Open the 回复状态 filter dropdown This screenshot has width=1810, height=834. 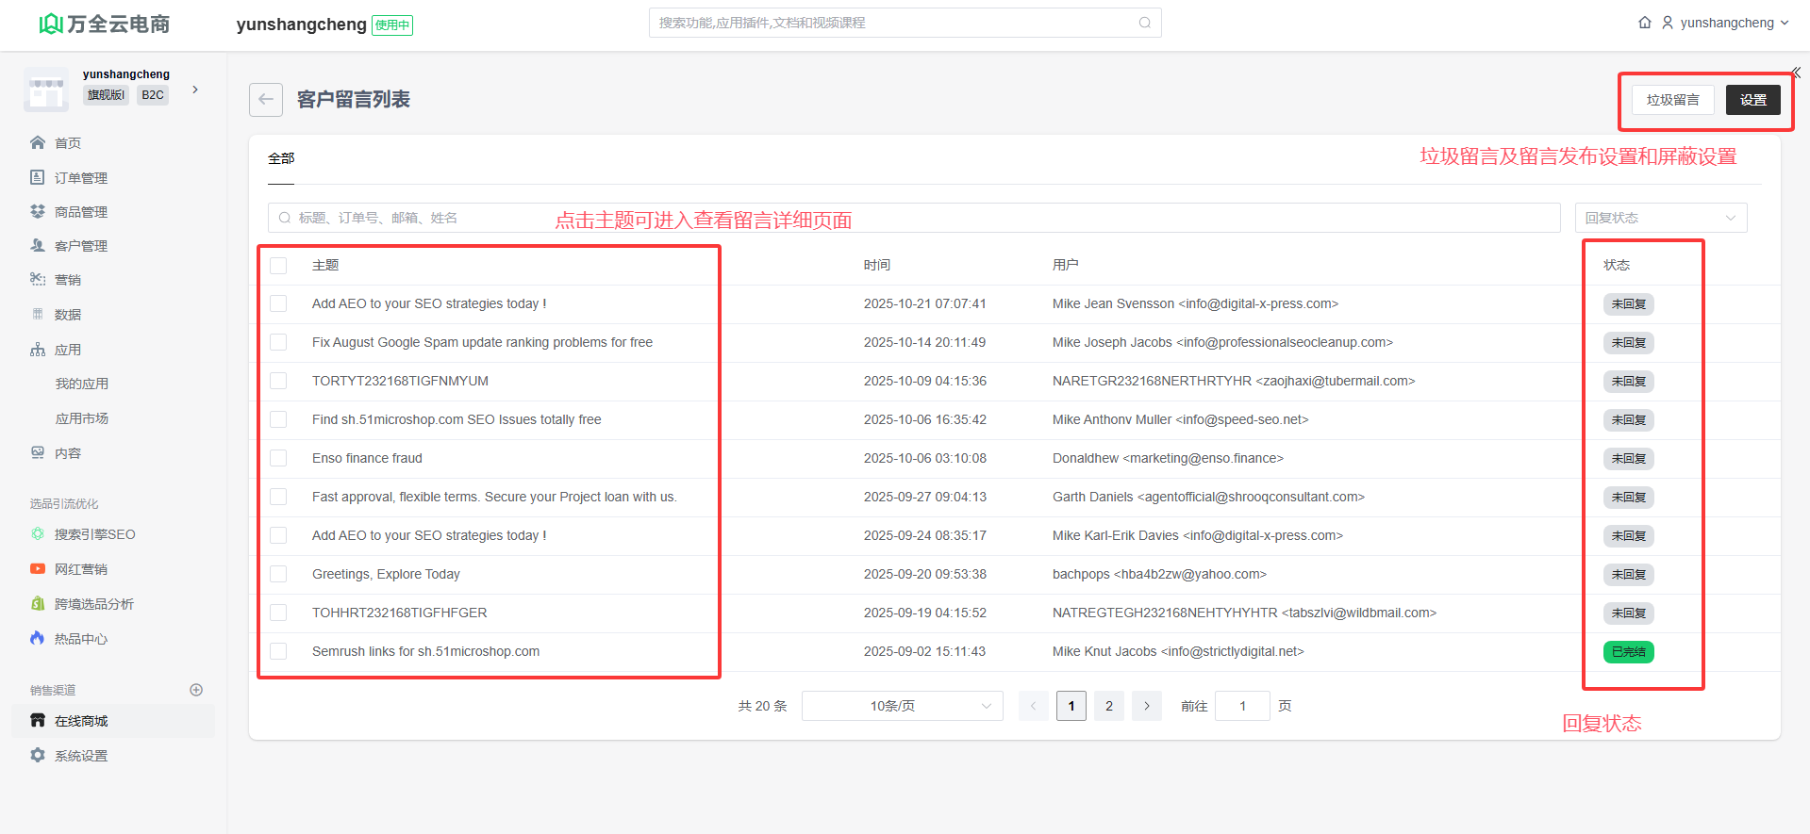pos(1660,218)
